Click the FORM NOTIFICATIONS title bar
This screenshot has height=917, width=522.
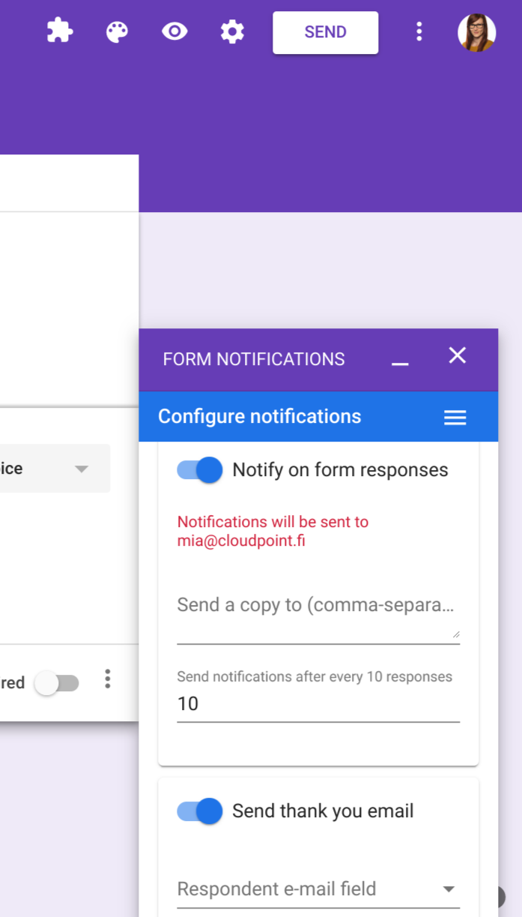pyautogui.click(x=254, y=359)
